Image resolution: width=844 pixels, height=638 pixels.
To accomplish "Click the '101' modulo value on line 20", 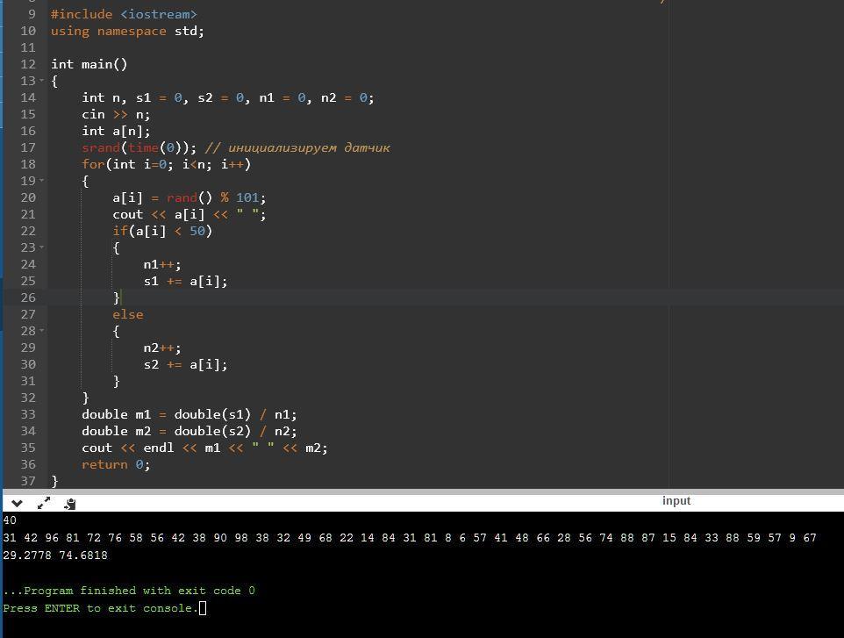I will tap(247, 197).
